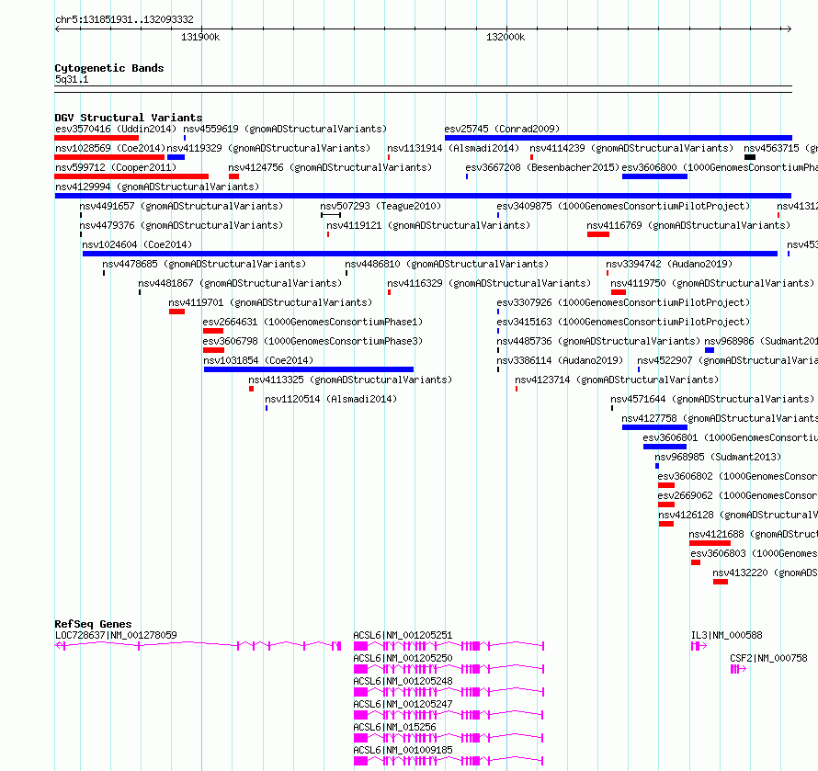Image resolution: width=818 pixels, height=771 pixels.
Task: Select the blue esv25745 variant bar
Action: click(x=619, y=138)
